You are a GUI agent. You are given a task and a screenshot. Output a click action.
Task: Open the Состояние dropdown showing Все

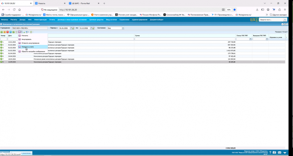(123, 28)
